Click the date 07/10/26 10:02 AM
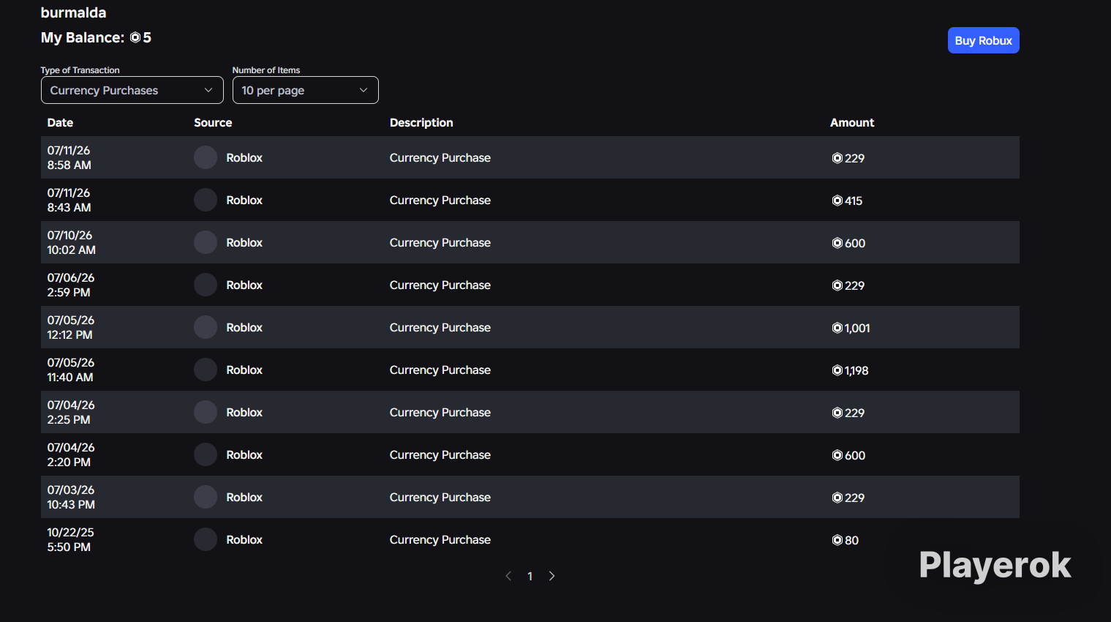Image resolution: width=1111 pixels, height=622 pixels. 72,242
